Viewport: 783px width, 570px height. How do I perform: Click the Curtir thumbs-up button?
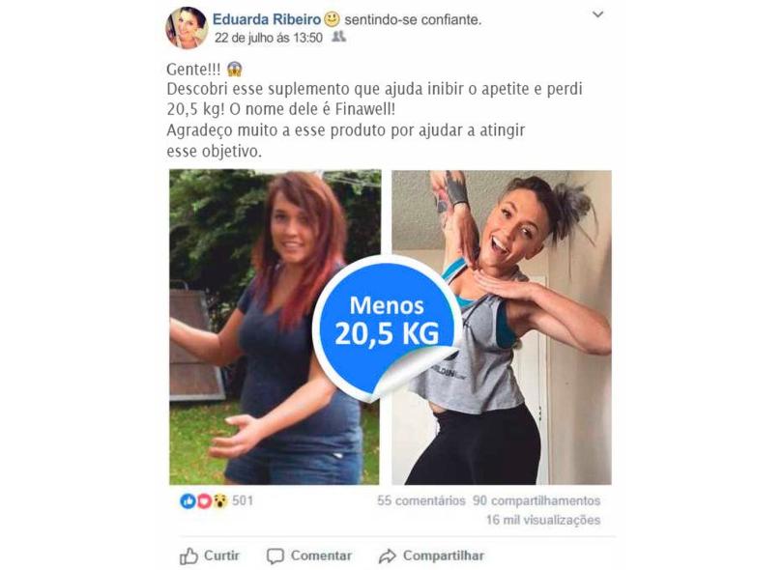point(210,556)
